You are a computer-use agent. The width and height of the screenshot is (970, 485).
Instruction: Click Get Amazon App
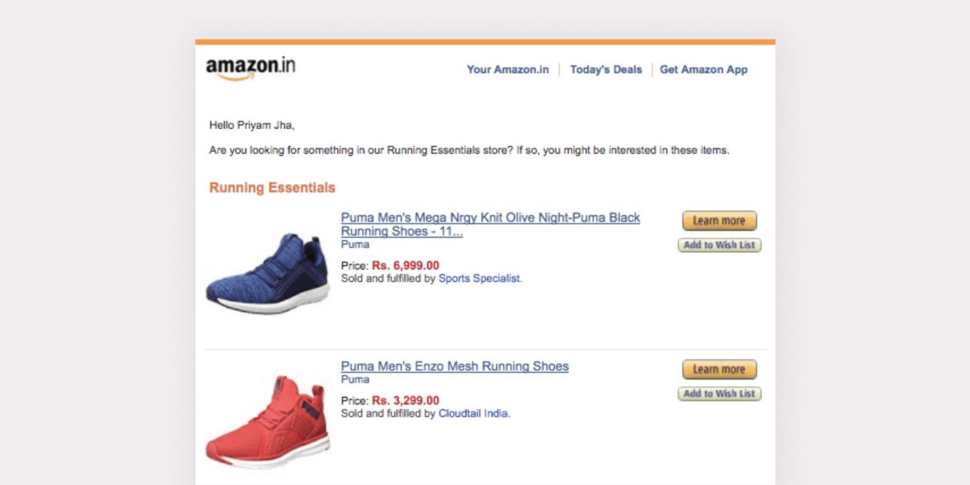(x=704, y=70)
